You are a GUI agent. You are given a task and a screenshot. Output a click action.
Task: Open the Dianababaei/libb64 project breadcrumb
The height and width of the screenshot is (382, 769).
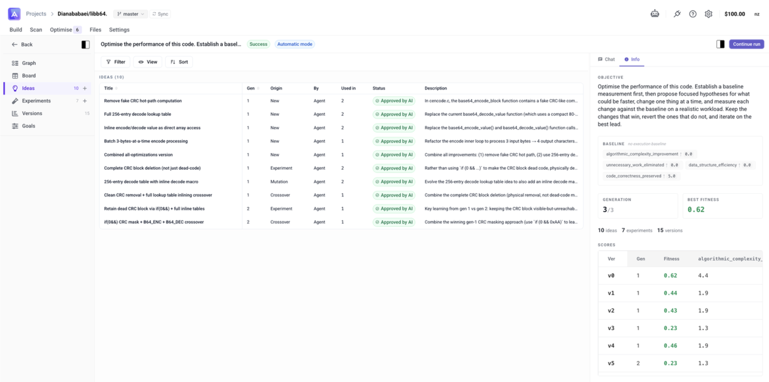(x=82, y=14)
